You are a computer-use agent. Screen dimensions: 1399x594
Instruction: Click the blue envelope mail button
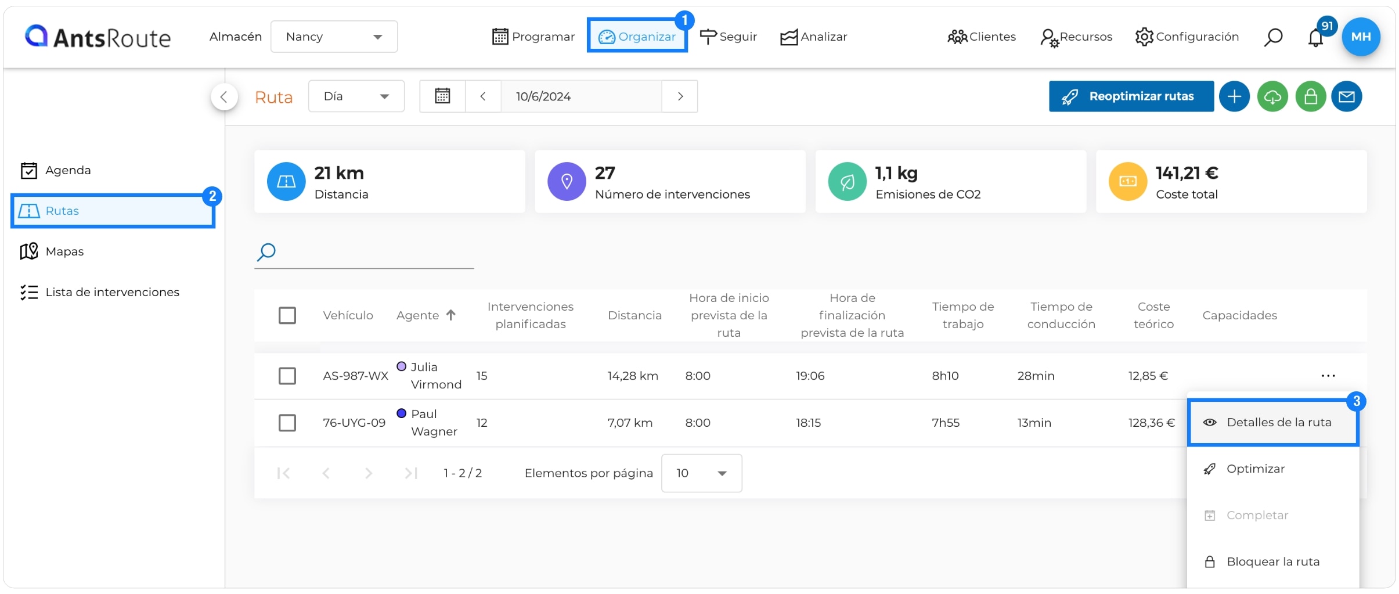point(1347,96)
